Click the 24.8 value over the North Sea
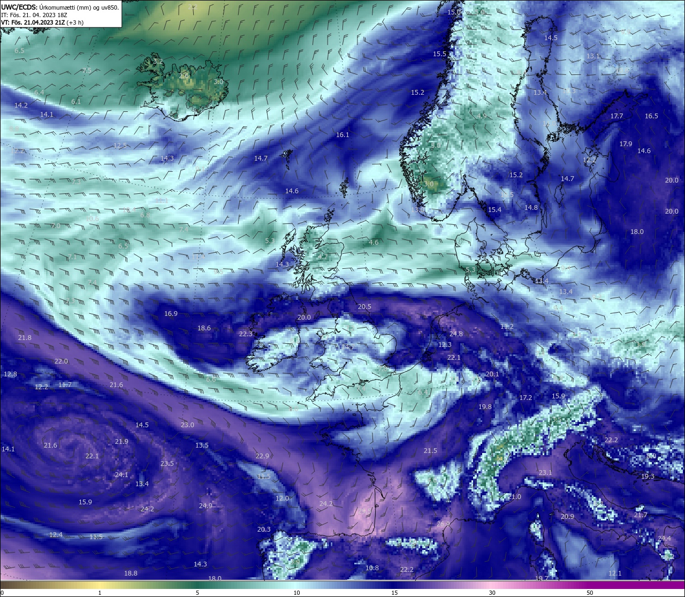The width and height of the screenshot is (685, 597). coord(456,334)
